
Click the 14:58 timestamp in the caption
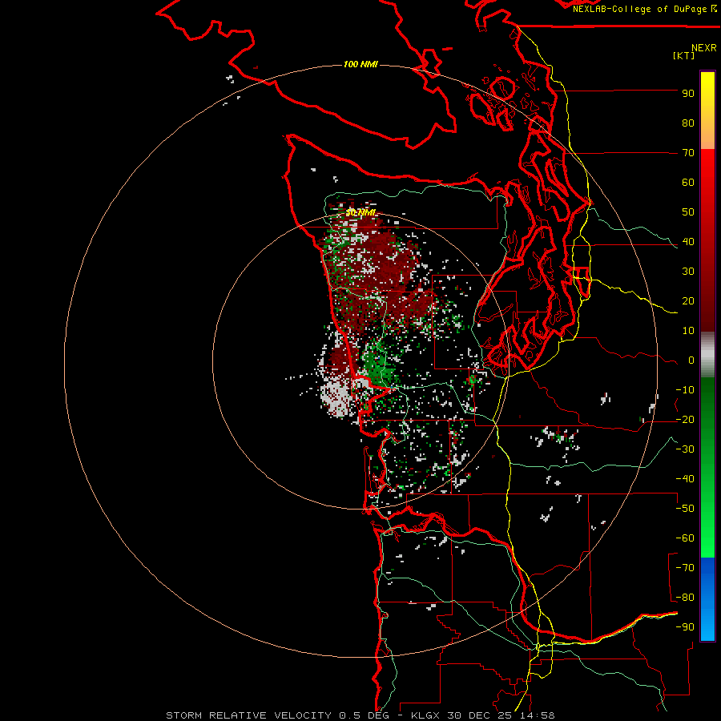point(538,715)
